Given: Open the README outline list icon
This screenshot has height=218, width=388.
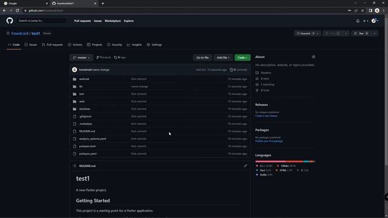Looking at the screenshot, I should pos(75,166).
